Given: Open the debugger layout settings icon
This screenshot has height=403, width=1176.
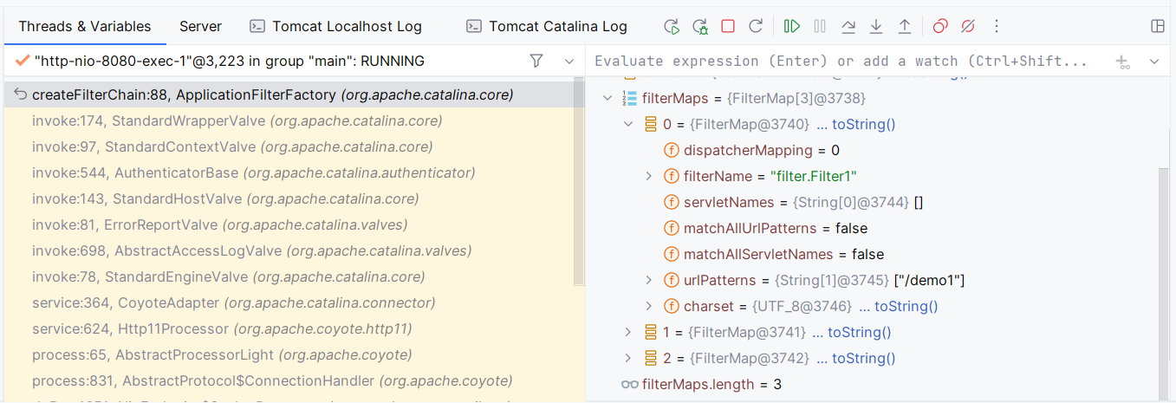Looking at the screenshot, I should click(1157, 27).
